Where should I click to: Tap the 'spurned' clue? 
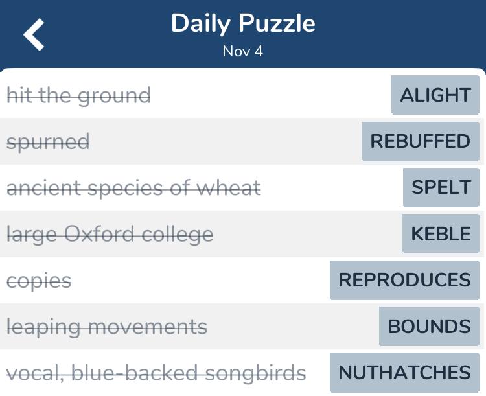[48, 142]
